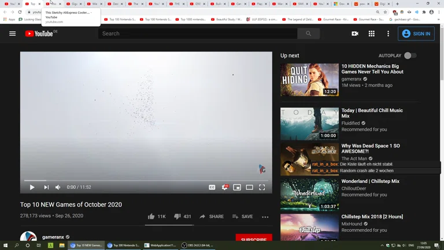This screenshot has height=250, width=444.
Task: Show more bookmarks with the chevron
Action: 439,19
